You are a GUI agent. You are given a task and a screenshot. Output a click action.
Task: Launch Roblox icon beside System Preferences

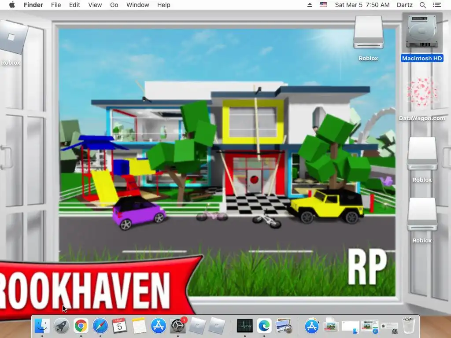pyautogui.click(x=197, y=326)
